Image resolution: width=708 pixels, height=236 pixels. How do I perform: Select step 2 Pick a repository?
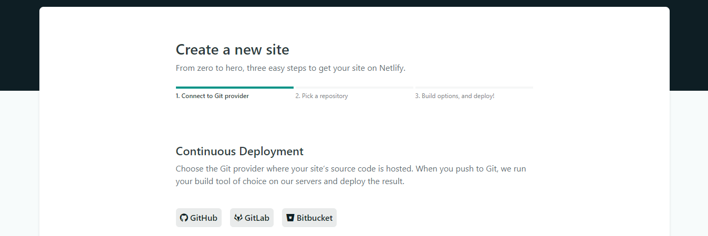321,96
